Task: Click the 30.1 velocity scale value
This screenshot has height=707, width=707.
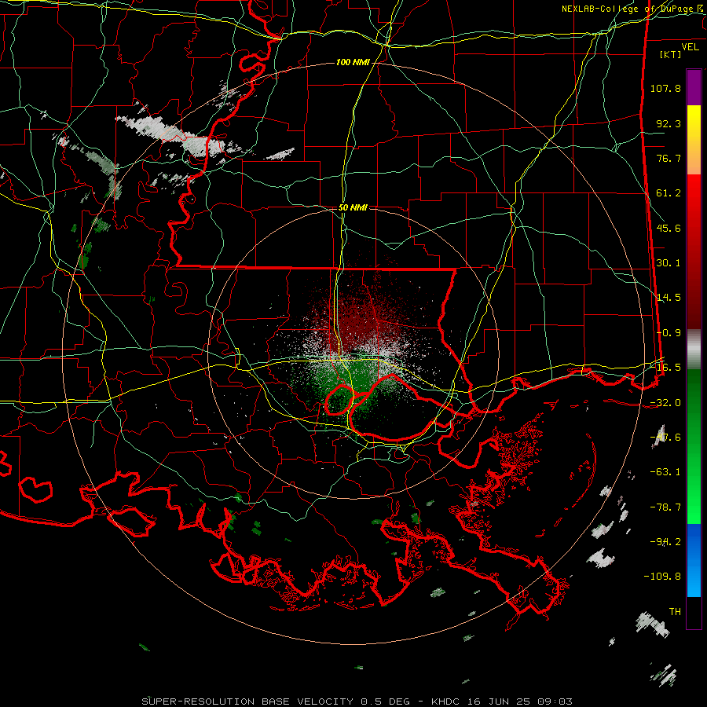Action: coord(669,263)
